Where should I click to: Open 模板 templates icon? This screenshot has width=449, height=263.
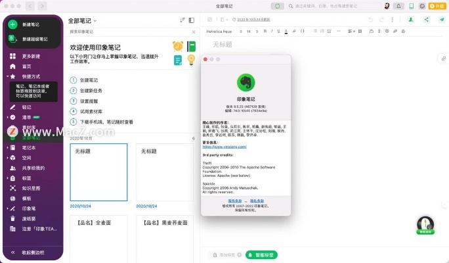click(12, 199)
